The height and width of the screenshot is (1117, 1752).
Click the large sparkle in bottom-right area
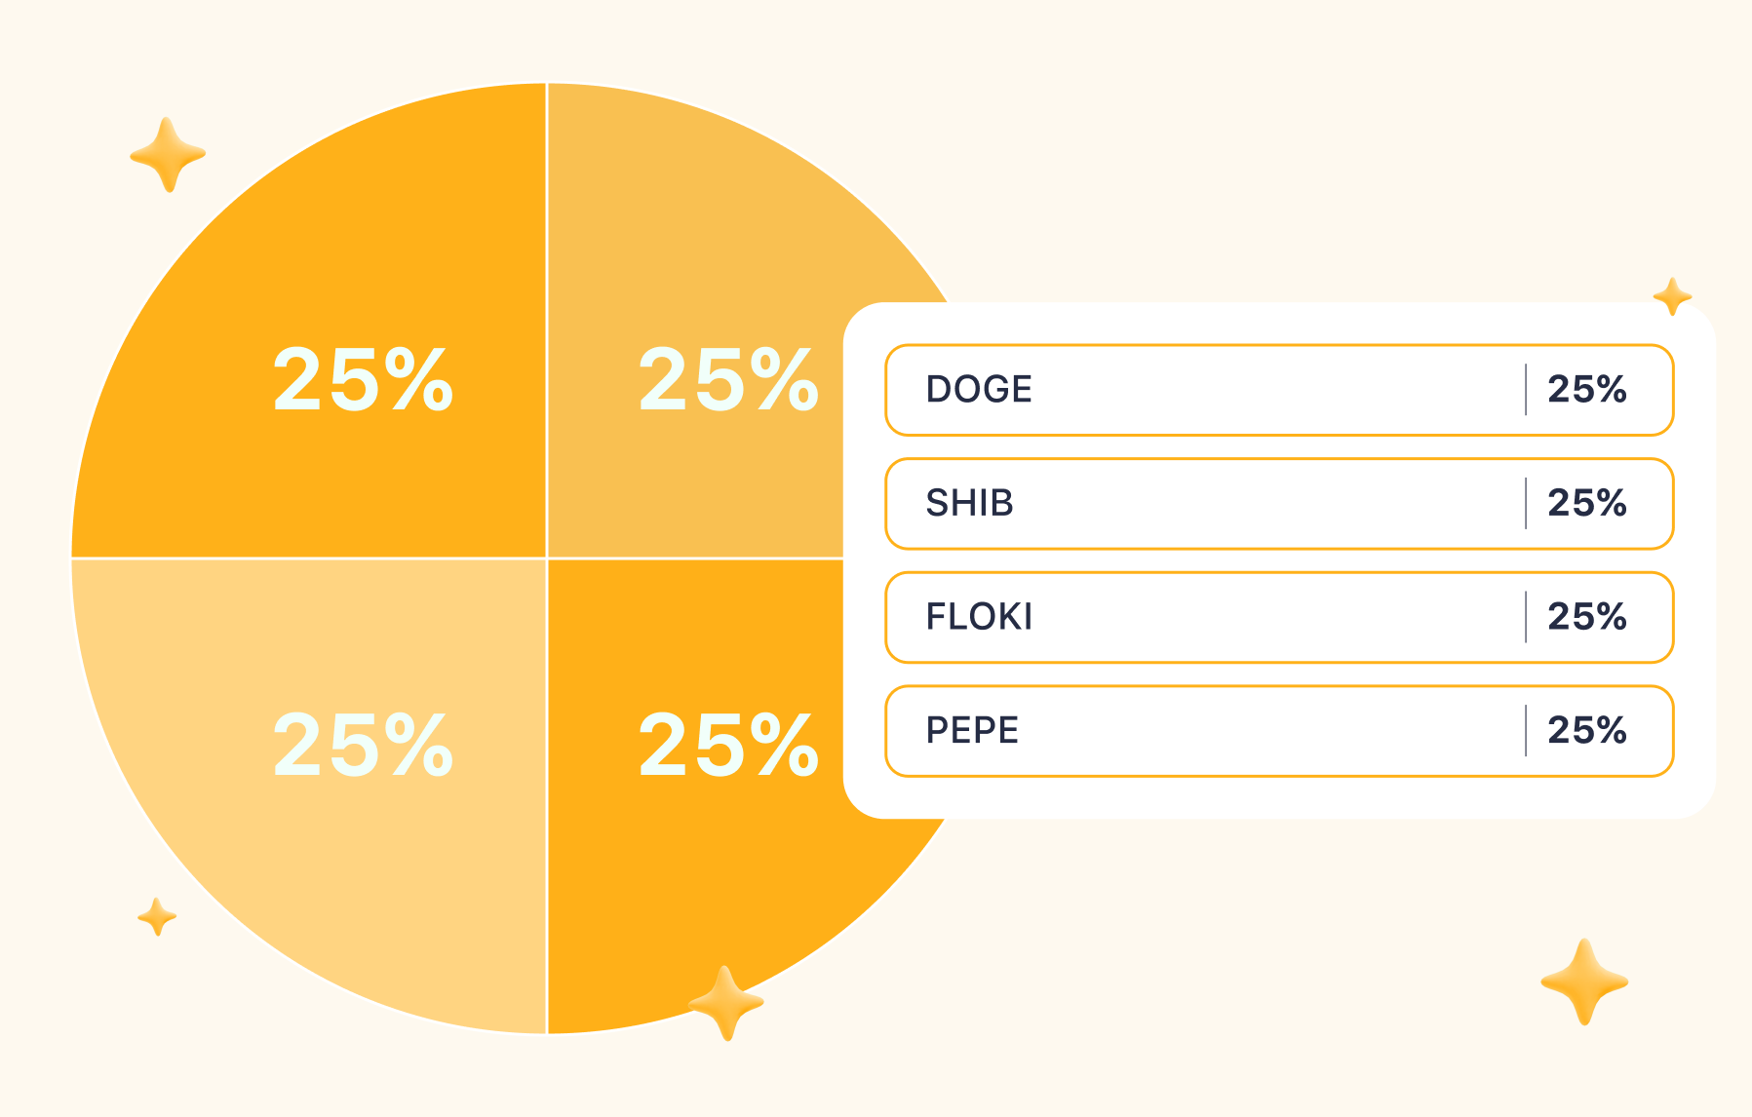[x=1584, y=982]
